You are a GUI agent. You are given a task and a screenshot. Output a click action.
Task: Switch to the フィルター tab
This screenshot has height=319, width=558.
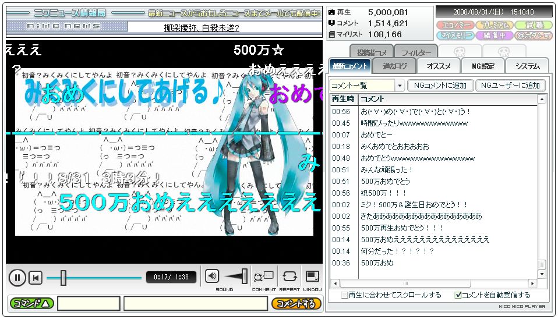click(x=416, y=52)
